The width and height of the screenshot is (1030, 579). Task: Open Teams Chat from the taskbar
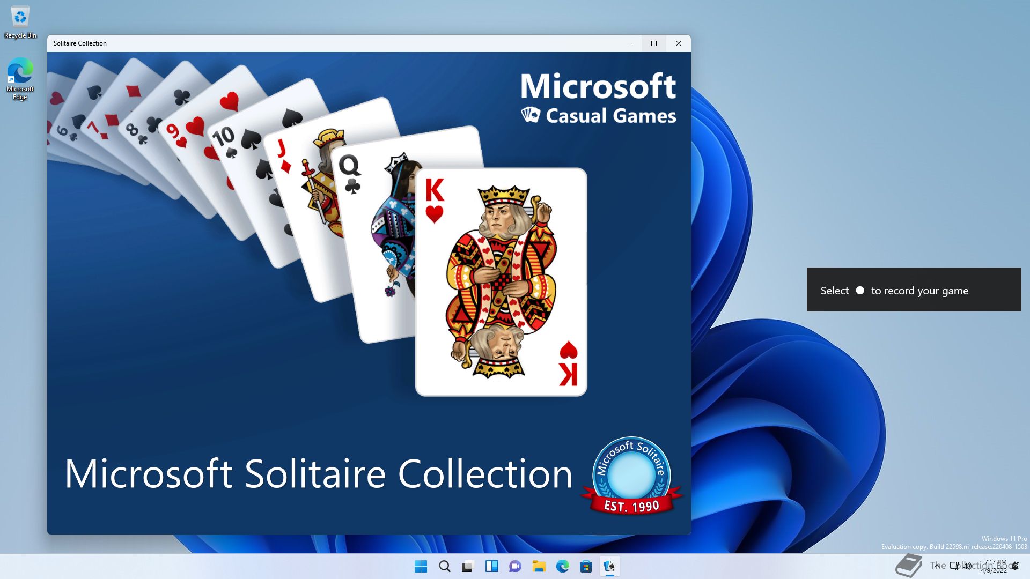(516, 566)
